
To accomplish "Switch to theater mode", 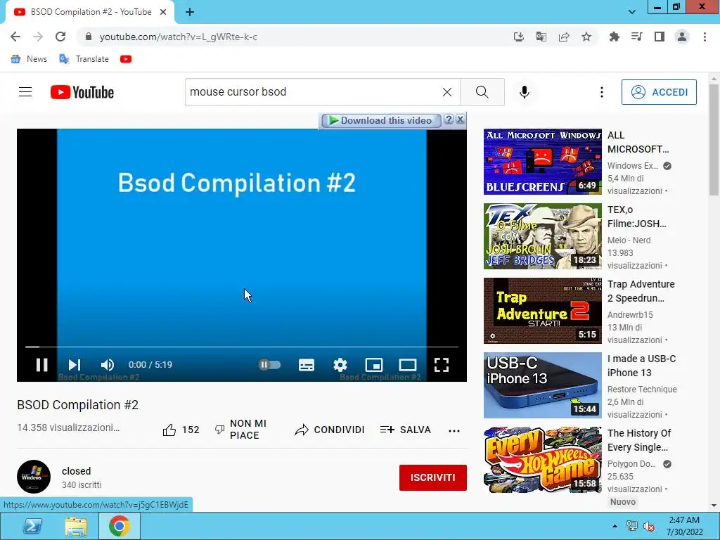I will click(407, 365).
